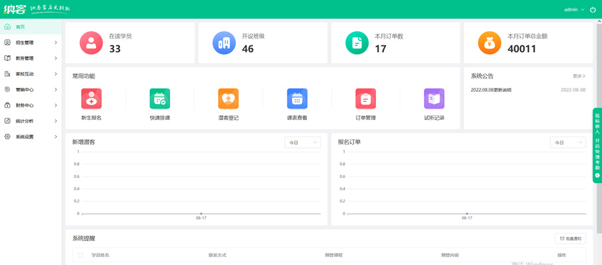
Task: Click the home icon beside 首页
Action: 7,27
